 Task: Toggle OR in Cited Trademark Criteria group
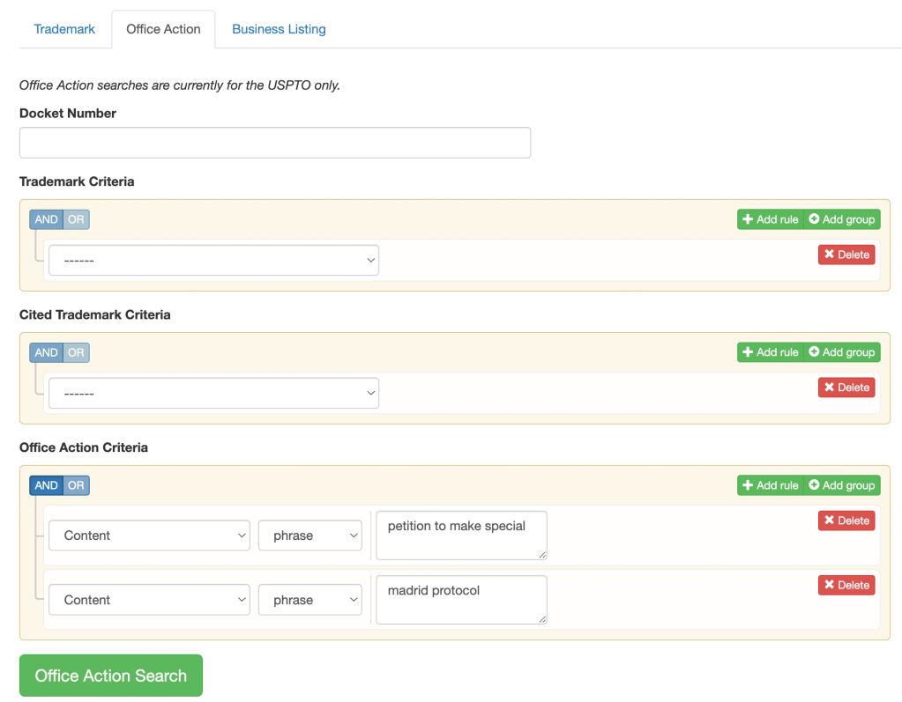click(x=77, y=352)
